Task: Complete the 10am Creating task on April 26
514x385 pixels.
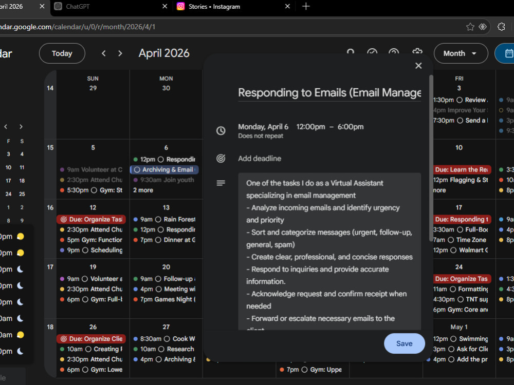Action: point(88,349)
